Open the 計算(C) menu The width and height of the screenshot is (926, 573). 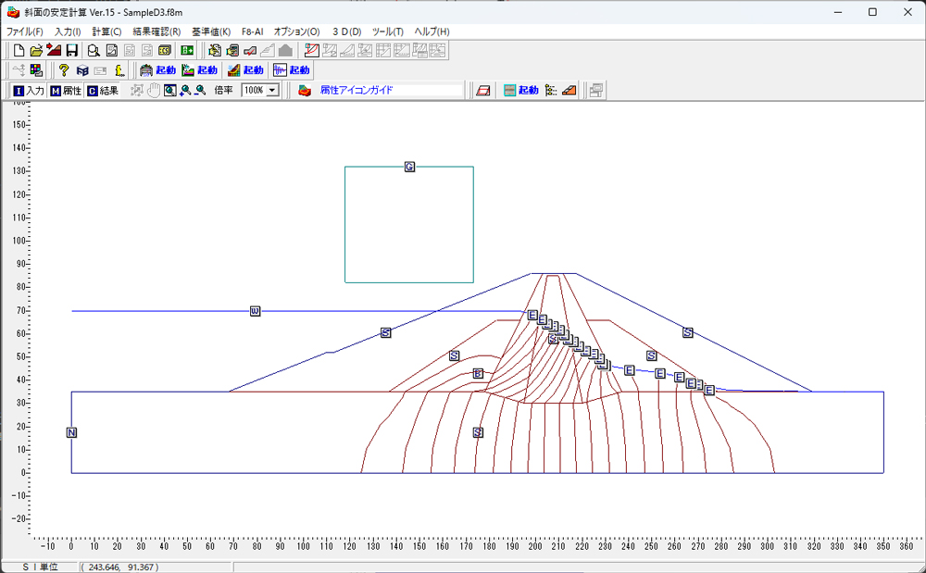tap(106, 31)
